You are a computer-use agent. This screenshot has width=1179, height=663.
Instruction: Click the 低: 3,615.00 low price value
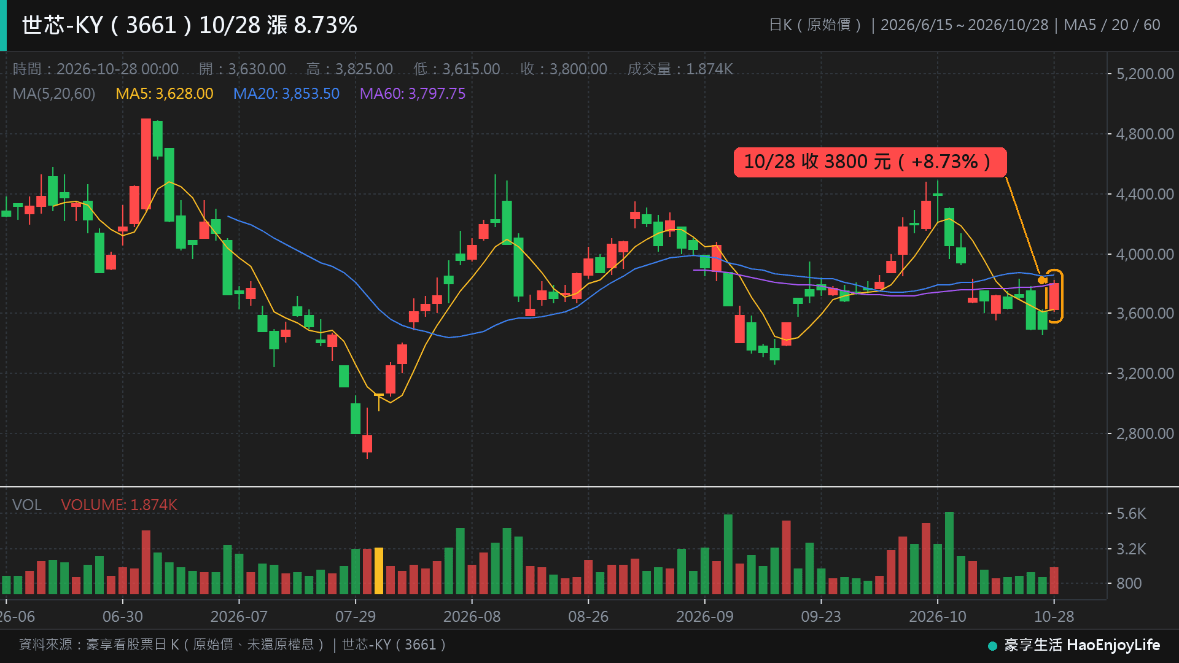point(456,69)
